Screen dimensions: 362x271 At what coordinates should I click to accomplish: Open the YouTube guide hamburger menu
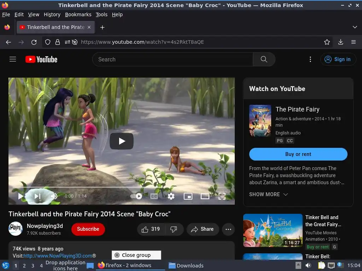(13, 59)
